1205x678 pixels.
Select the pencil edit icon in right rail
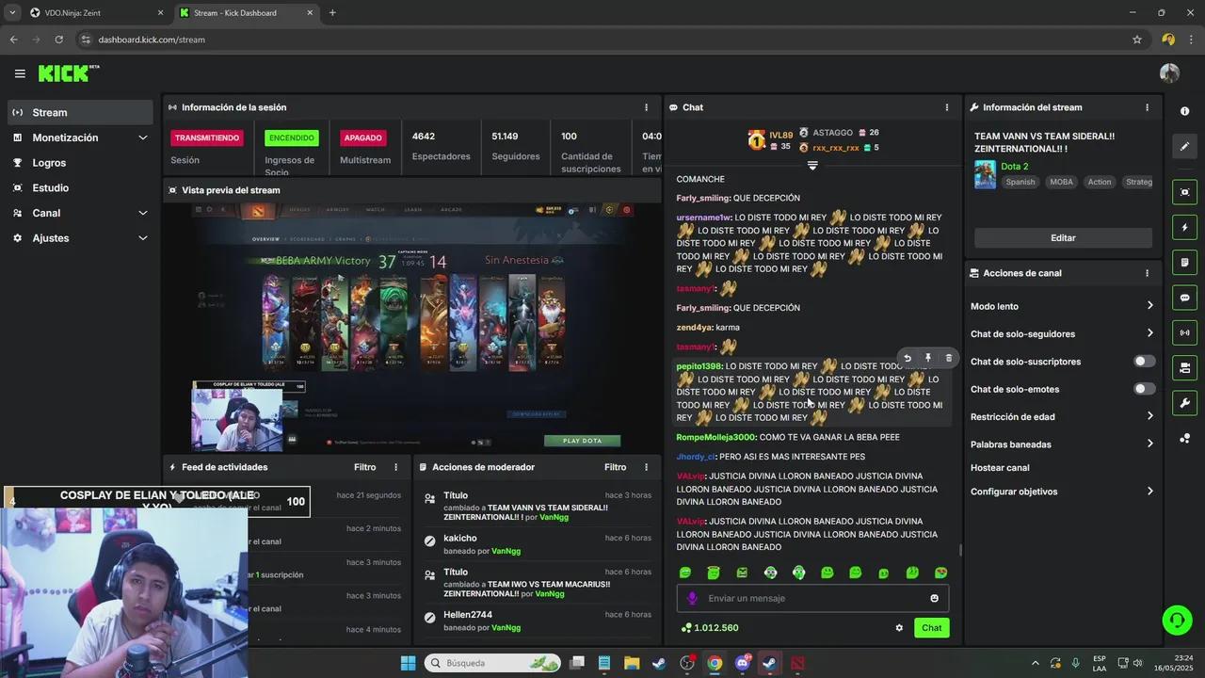(x=1184, y=147)
